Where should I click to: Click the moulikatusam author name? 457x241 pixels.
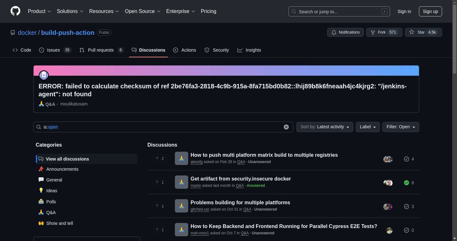74,104
